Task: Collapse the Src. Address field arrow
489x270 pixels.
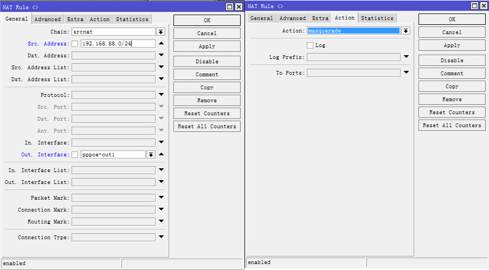Action: 161,44
